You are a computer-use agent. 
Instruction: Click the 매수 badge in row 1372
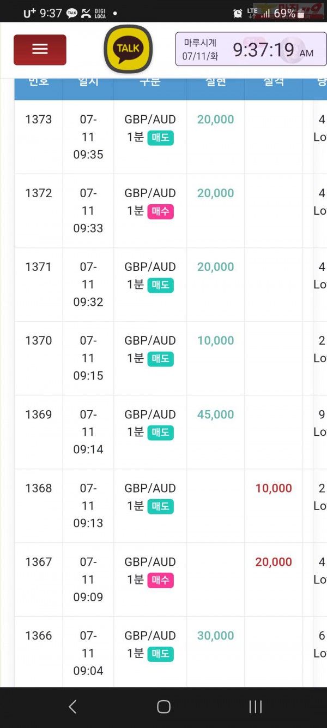tap(160, 211)
